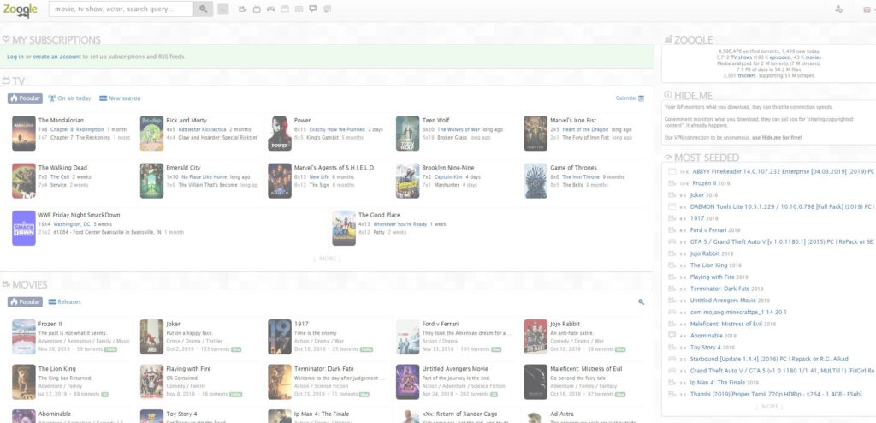The height and width of the screenshot is (423, 876).
Task: Open Playing with Fire in Most Seeded
Action: [713, 277]
